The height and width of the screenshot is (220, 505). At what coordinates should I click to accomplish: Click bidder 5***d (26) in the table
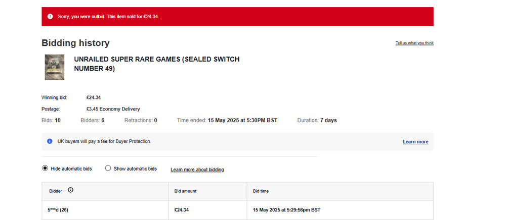(58, 210)
